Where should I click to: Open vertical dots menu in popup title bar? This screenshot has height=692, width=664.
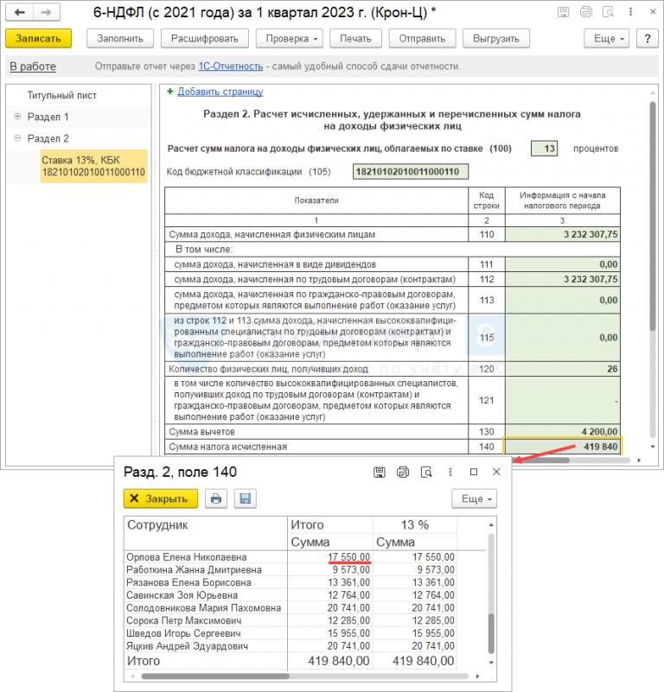pos(450,472)
